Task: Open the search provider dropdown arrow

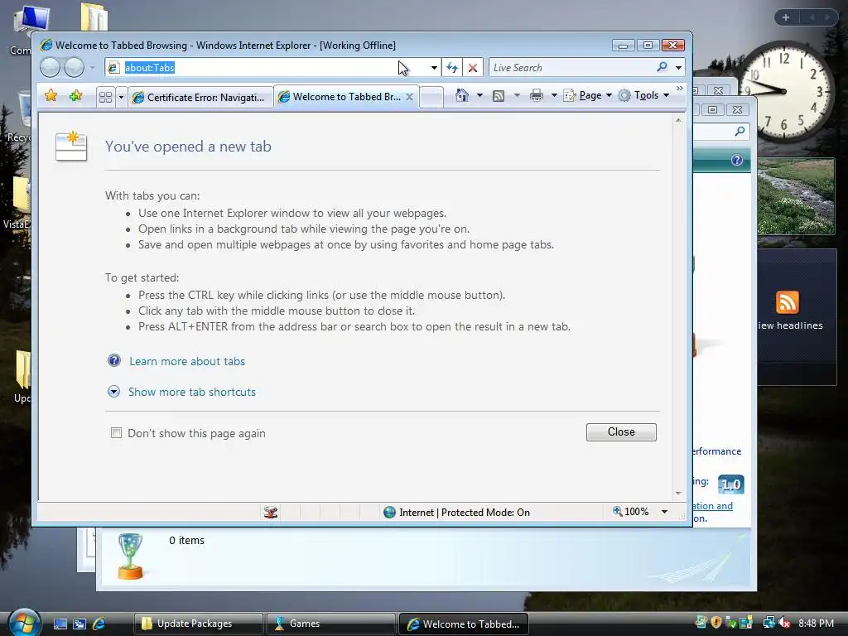Action: [678, 68]
